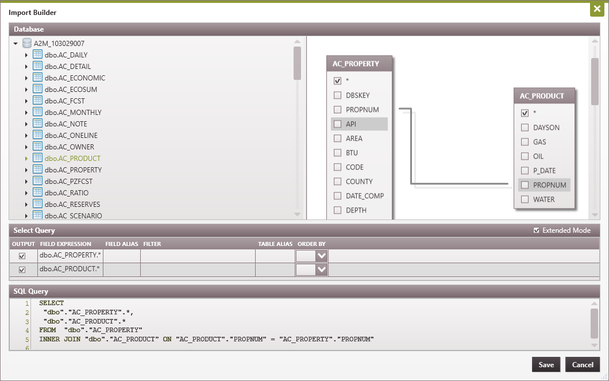The height and width of the screenshot is (381, 609).
Task: Click the table icon for dbo.AC_PROPERTY
Action: pos(37,170)
